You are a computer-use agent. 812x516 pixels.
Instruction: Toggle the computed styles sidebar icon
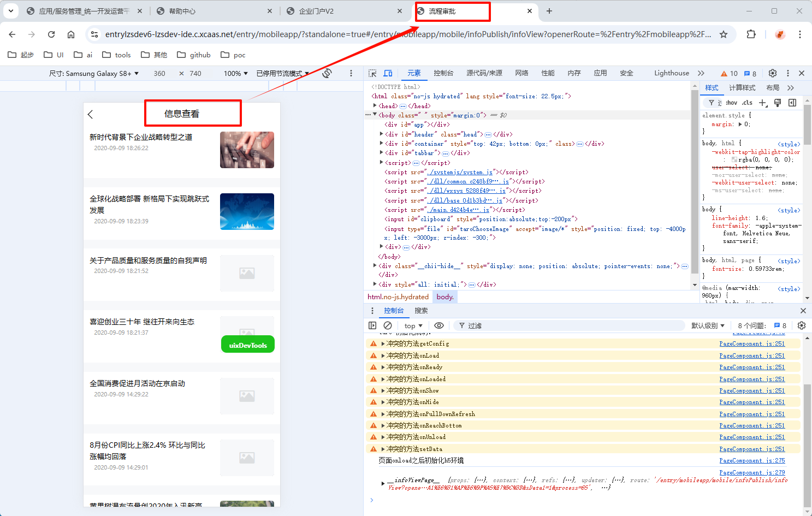792,103
